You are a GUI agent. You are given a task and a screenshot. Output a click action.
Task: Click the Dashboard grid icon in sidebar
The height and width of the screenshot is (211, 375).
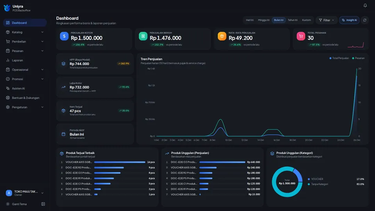pyautogui.click(x=8, y=23)
